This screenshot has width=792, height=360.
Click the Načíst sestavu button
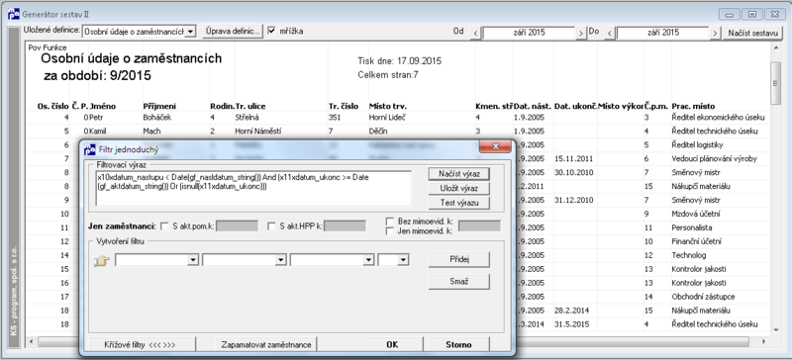coord(752,33)
